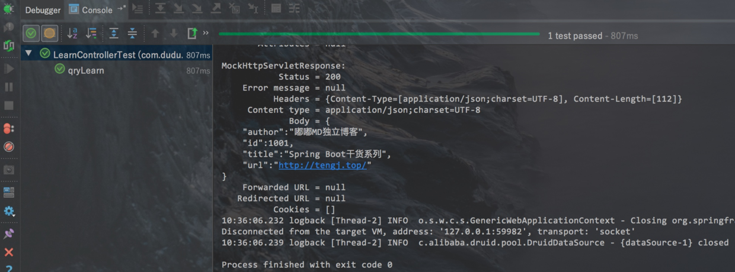Sort tests alphabetically
The height and width of the screenshot is (272, 735).
pyautogui.click(x=72, y=34)
